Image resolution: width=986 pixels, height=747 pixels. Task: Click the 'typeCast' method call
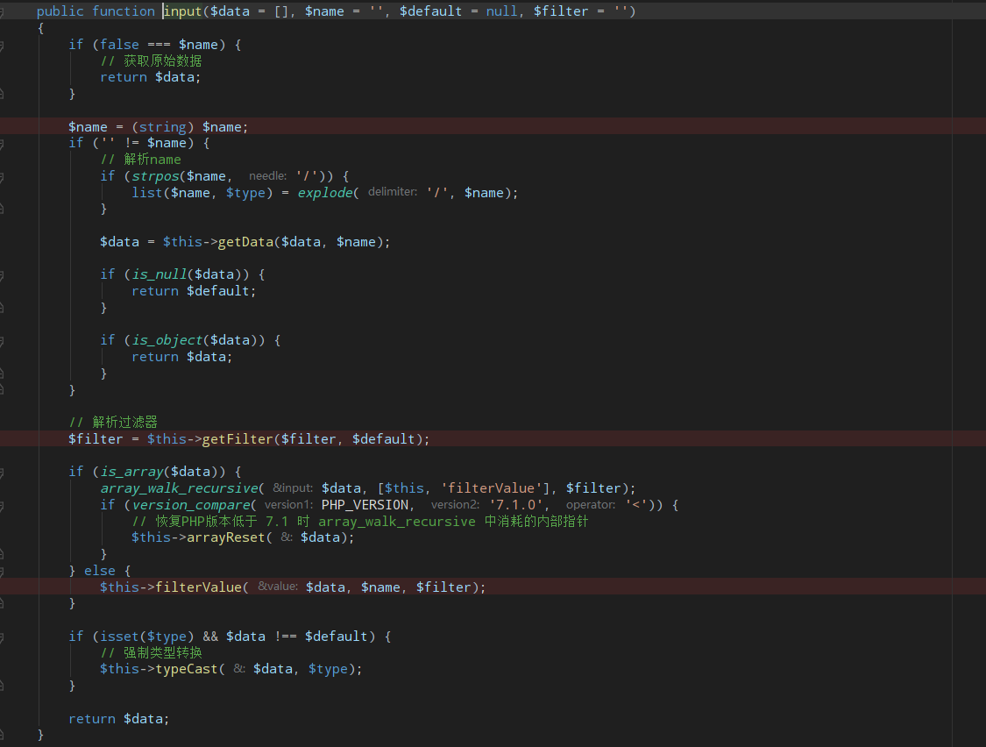[x=186, y=670]
